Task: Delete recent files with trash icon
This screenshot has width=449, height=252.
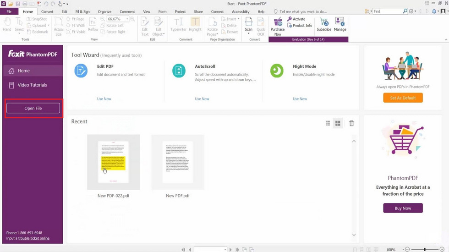Action: pos(352,123)
